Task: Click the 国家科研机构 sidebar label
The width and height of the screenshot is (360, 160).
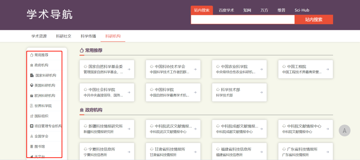Action: click(x=46, y=75)
